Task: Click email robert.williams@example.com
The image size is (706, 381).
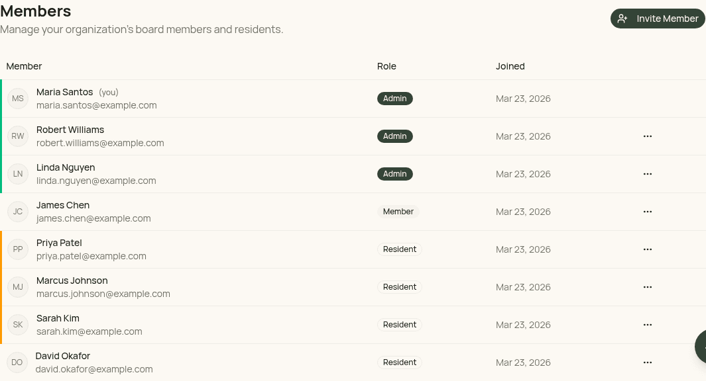Action: click(x=100, y=143)
